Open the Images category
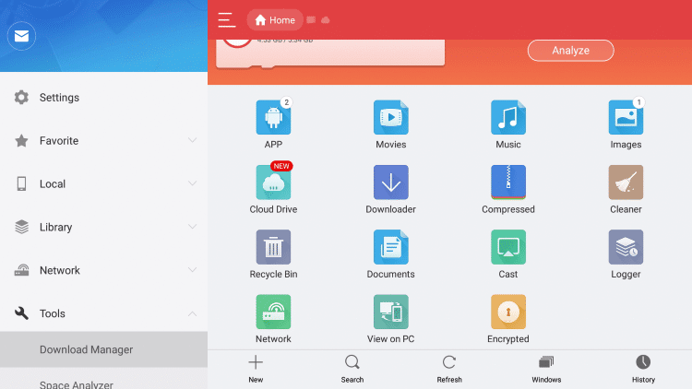 [x=626, y=117]
